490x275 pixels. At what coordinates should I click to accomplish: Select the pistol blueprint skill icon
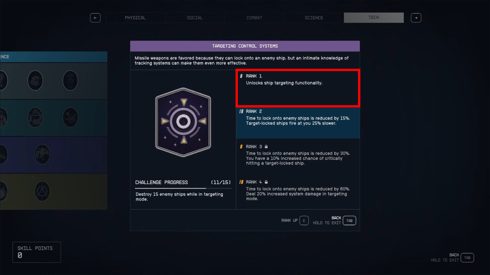pyautogui.click(x=35, y=117)
